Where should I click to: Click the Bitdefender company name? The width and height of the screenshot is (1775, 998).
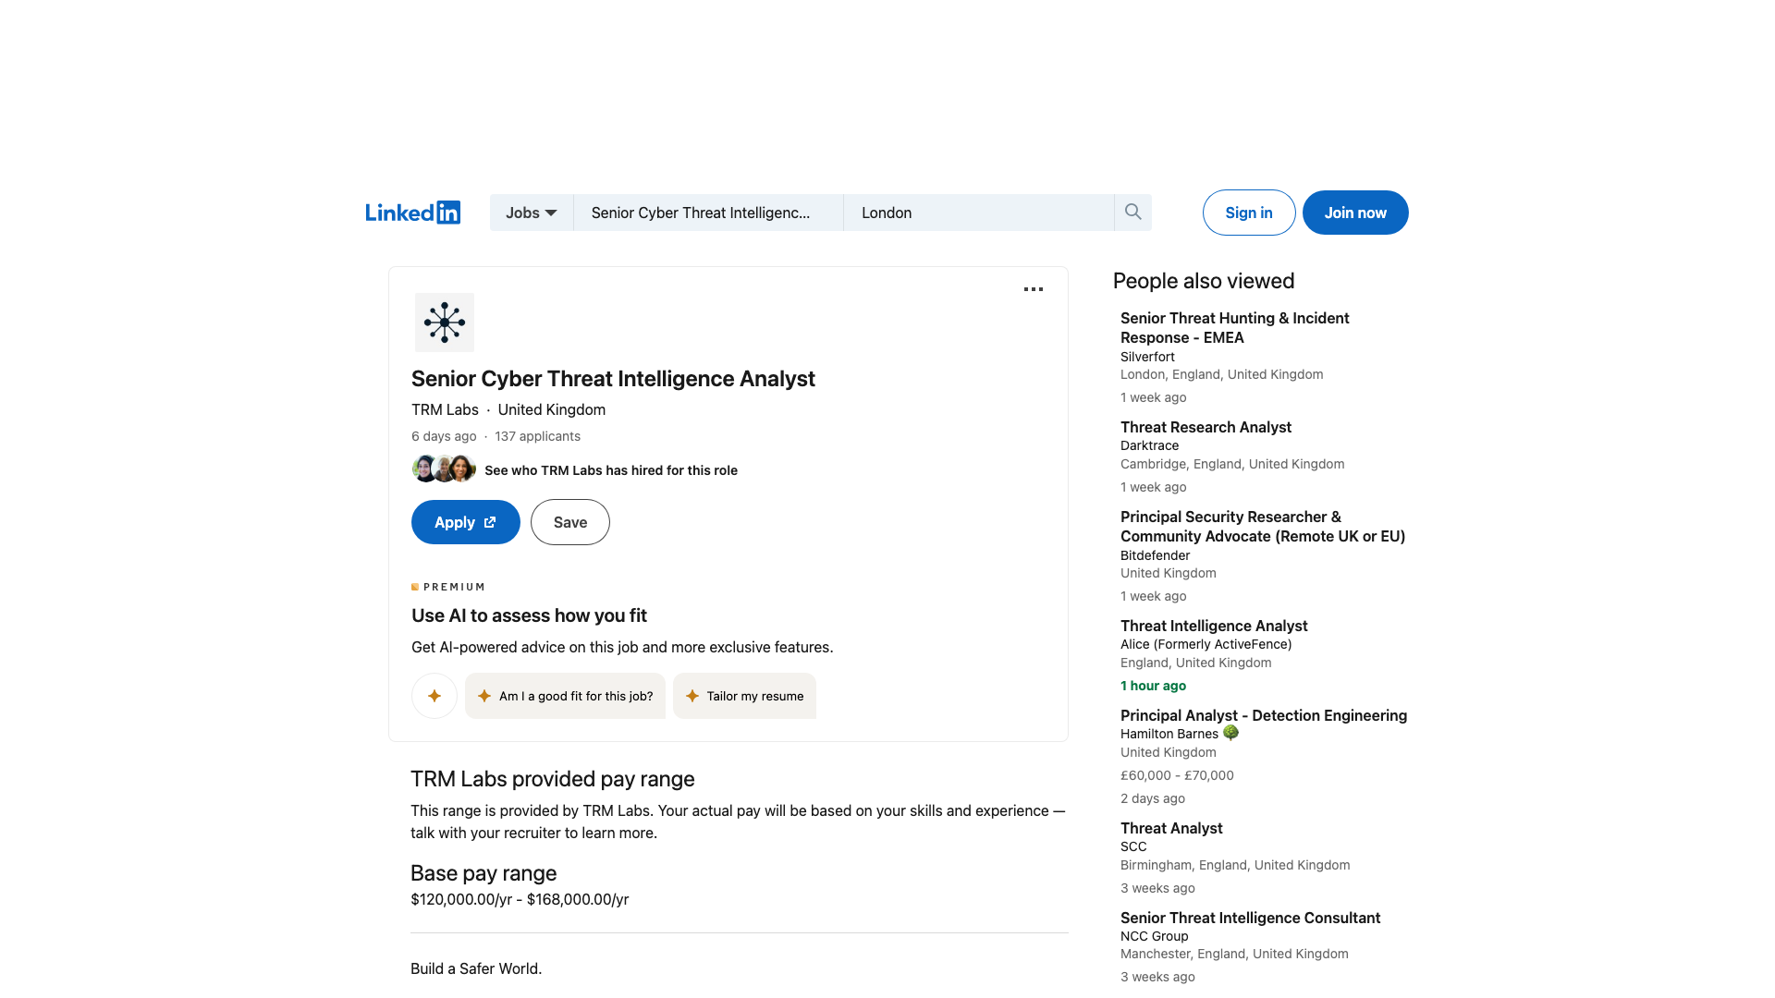coord(1155,555)
